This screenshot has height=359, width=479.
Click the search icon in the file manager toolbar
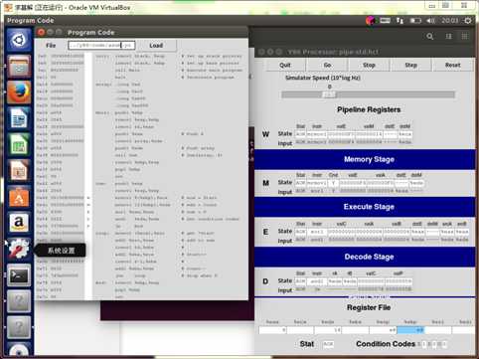coord(430,37)
